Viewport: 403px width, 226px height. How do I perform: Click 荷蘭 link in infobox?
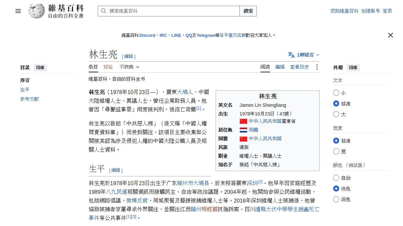click(x=253, y=130)
